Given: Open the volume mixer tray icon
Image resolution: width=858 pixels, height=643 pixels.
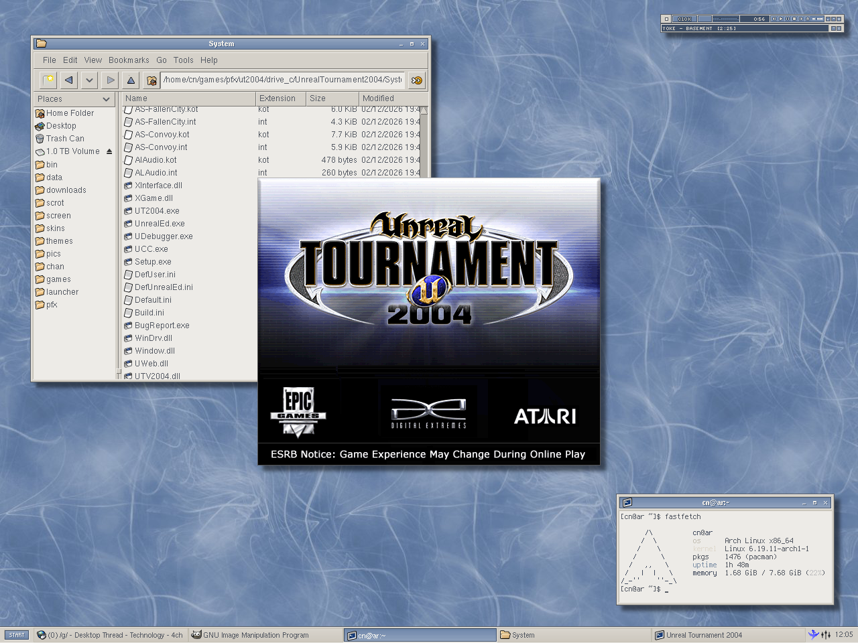Looking at the screenshot, I should 826,635.
